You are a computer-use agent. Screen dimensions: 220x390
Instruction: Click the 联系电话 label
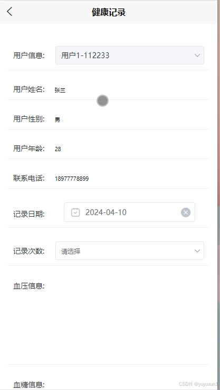click(29, 178)
